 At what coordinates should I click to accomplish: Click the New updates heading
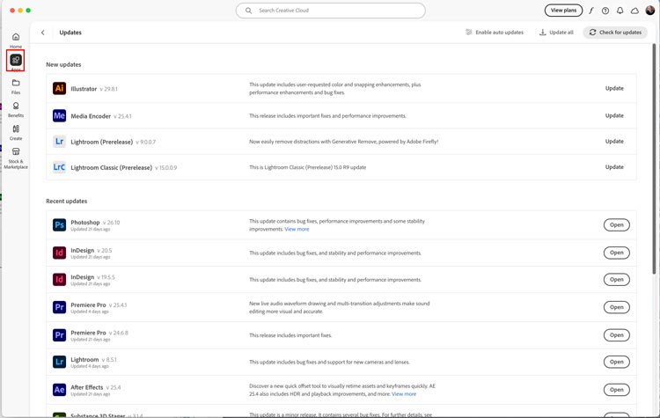coord(63,64)
